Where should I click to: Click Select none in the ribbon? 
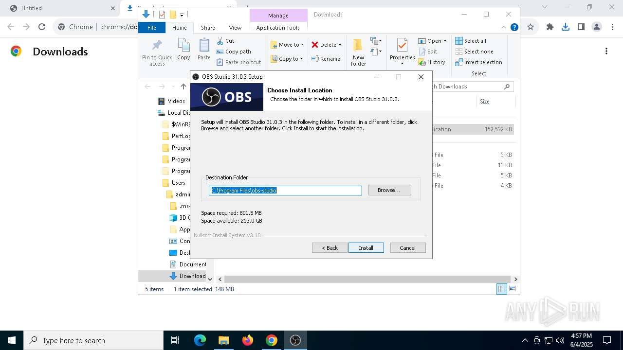tap(475, 52)
